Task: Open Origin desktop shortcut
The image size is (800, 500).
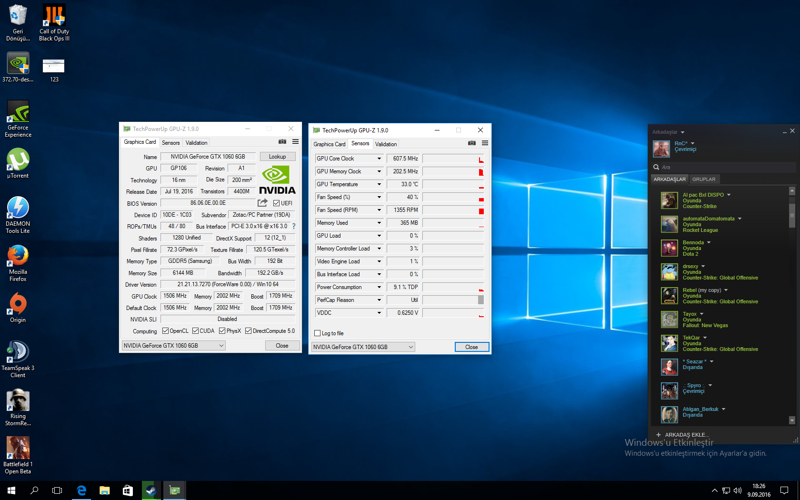Action: click(x=18, y=308)
